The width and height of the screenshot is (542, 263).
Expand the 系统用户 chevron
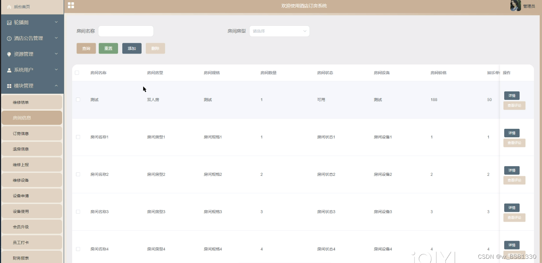click(56, 69)
